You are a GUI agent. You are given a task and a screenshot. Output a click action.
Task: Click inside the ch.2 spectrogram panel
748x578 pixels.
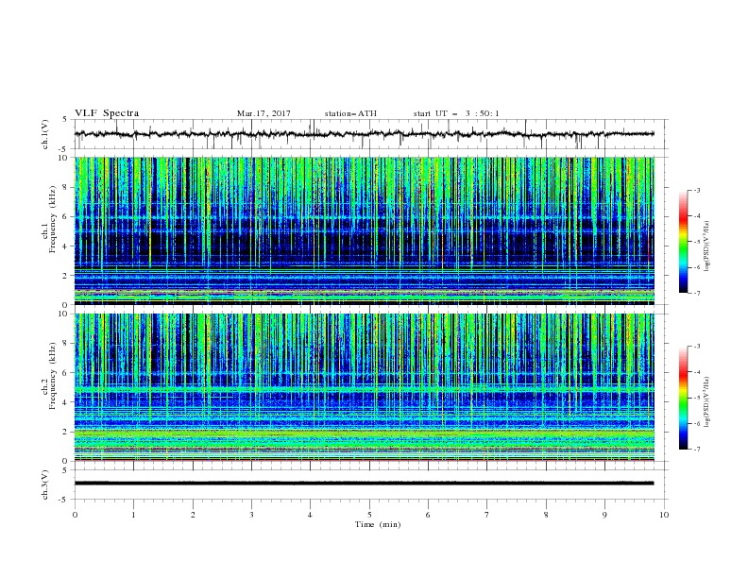click(365, 387)
